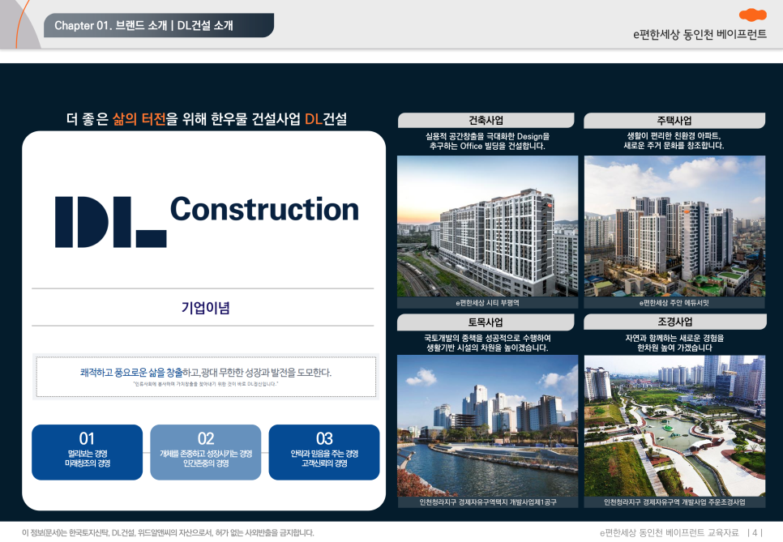
Task: Open the e편한세상 주안 에듀서밋 apartment photo
Action: 674,226
